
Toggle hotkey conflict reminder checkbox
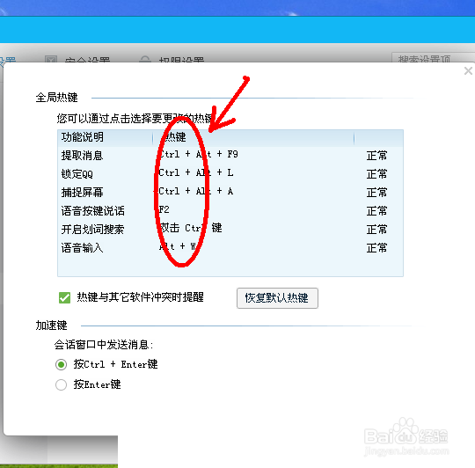click(64, 297)
